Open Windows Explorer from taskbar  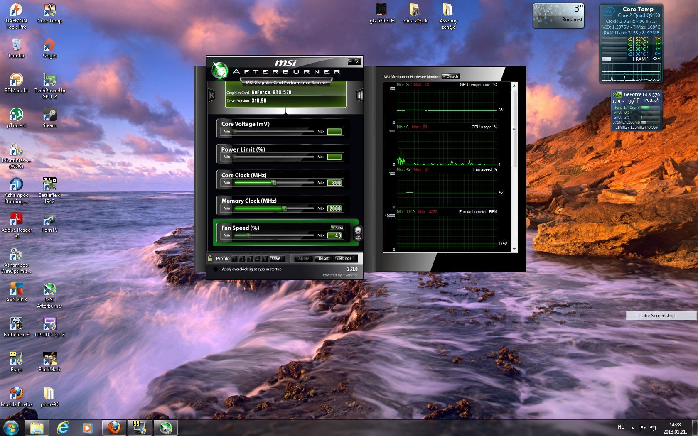click(x=37, y=427)
